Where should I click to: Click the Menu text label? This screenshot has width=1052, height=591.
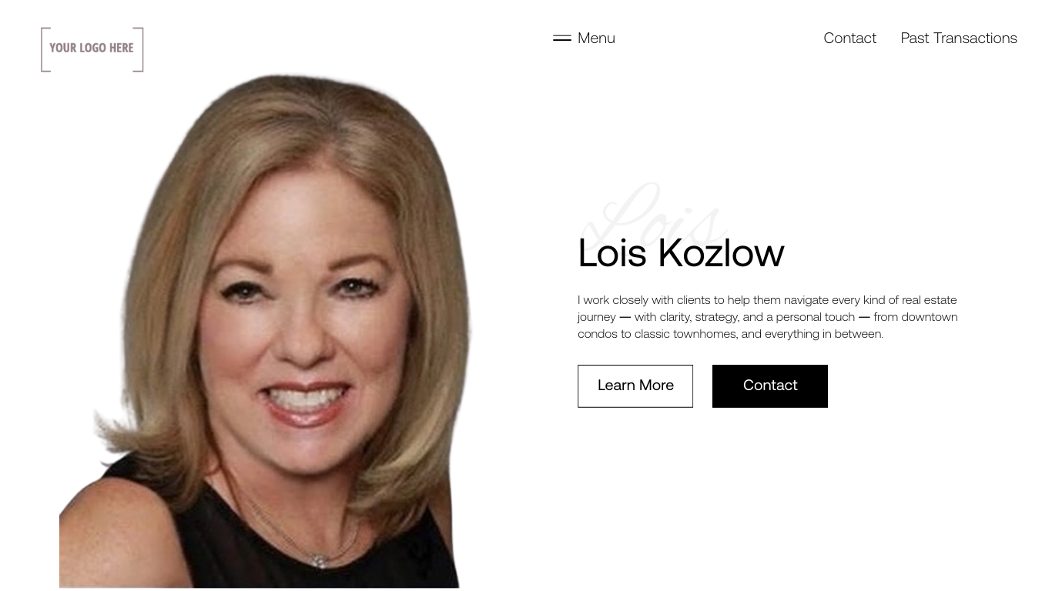(x=596, y=38)
